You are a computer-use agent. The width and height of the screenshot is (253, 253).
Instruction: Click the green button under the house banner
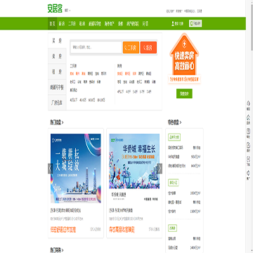(184, 93)
